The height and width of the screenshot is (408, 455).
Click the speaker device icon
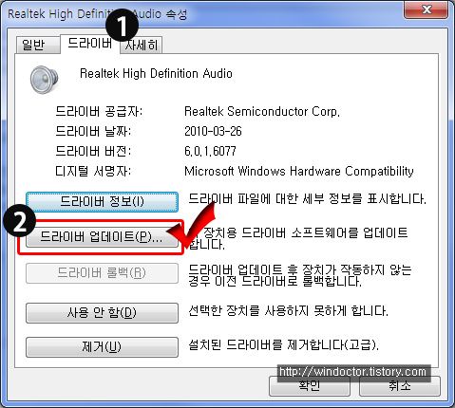(44, 80)
